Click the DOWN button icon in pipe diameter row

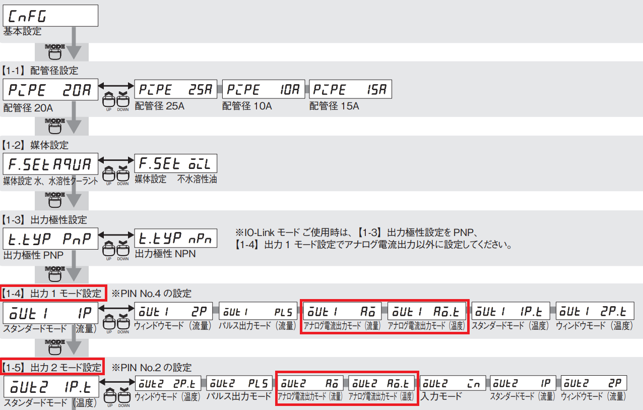tap(123, 101)
